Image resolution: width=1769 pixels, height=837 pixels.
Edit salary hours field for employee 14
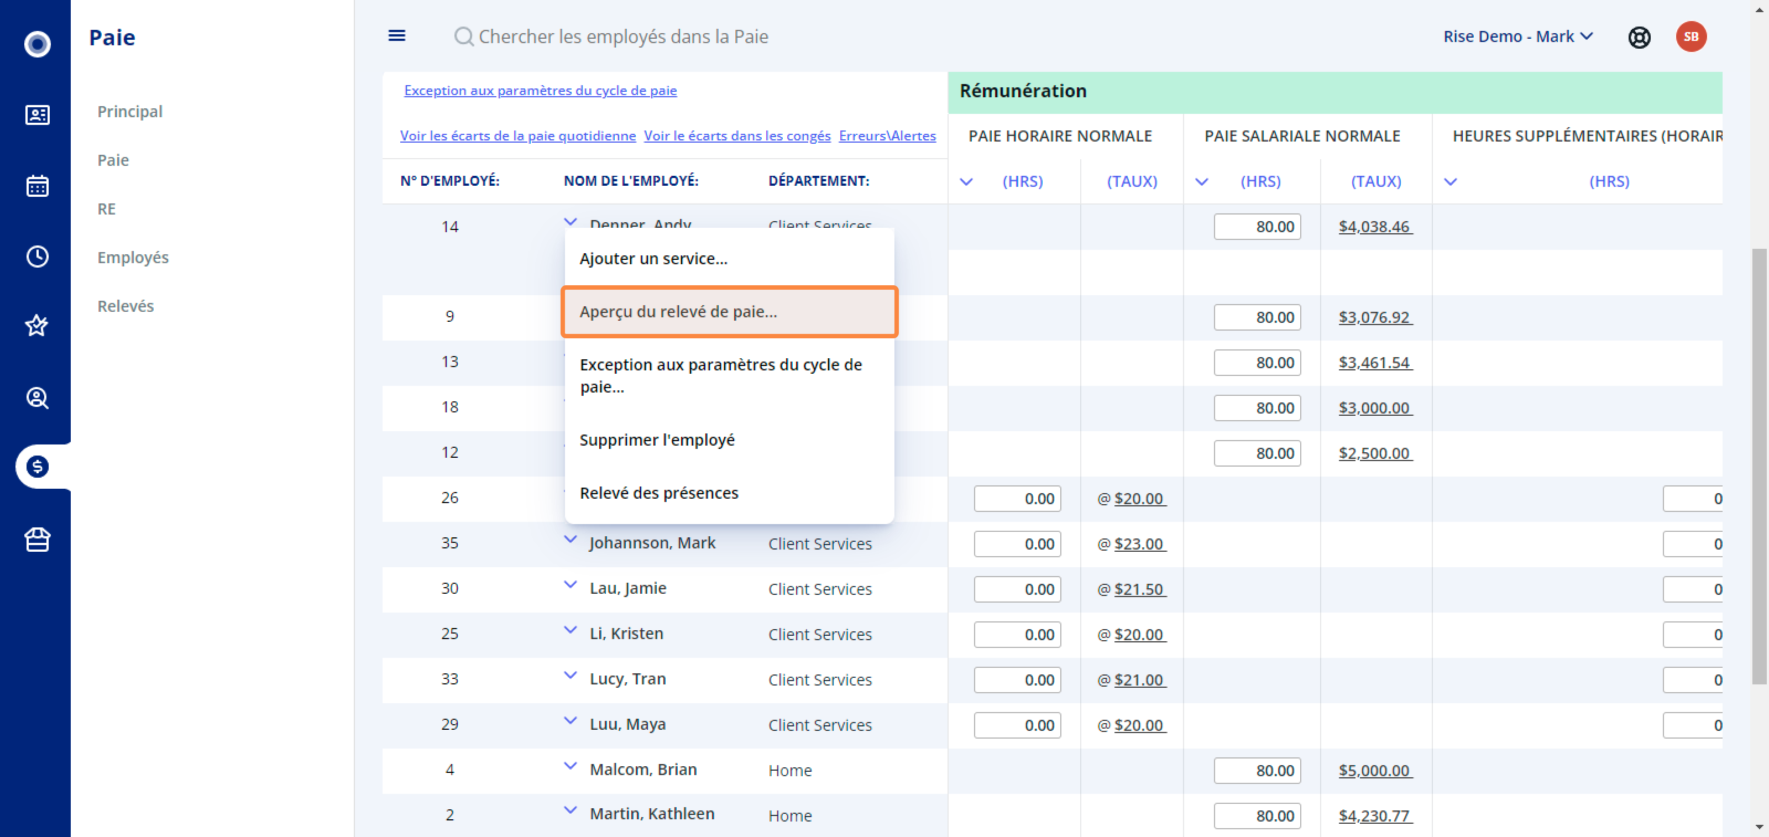tap(1257, 227)
